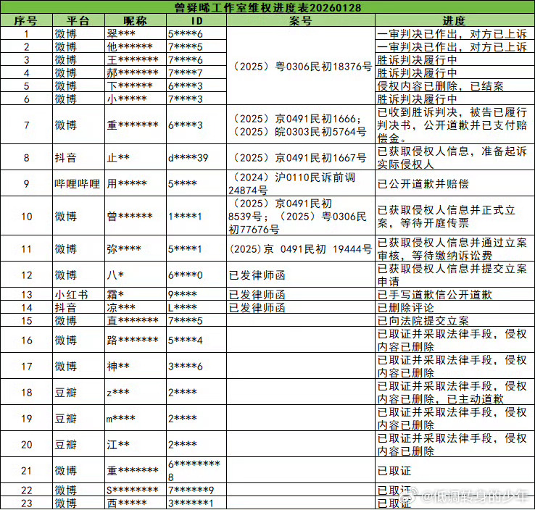This screenshot has height=510, width=535.
Task: Click case number 京0491民初1667号
Action: click(x=299, y=157)
